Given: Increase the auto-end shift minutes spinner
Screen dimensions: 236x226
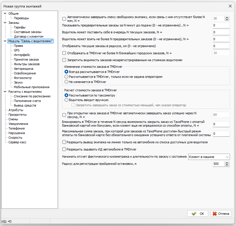Looking at the screenshot, I should 227,18.
